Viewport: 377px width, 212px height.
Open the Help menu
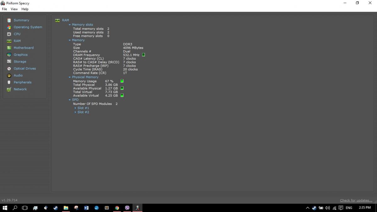click(25, 9)
